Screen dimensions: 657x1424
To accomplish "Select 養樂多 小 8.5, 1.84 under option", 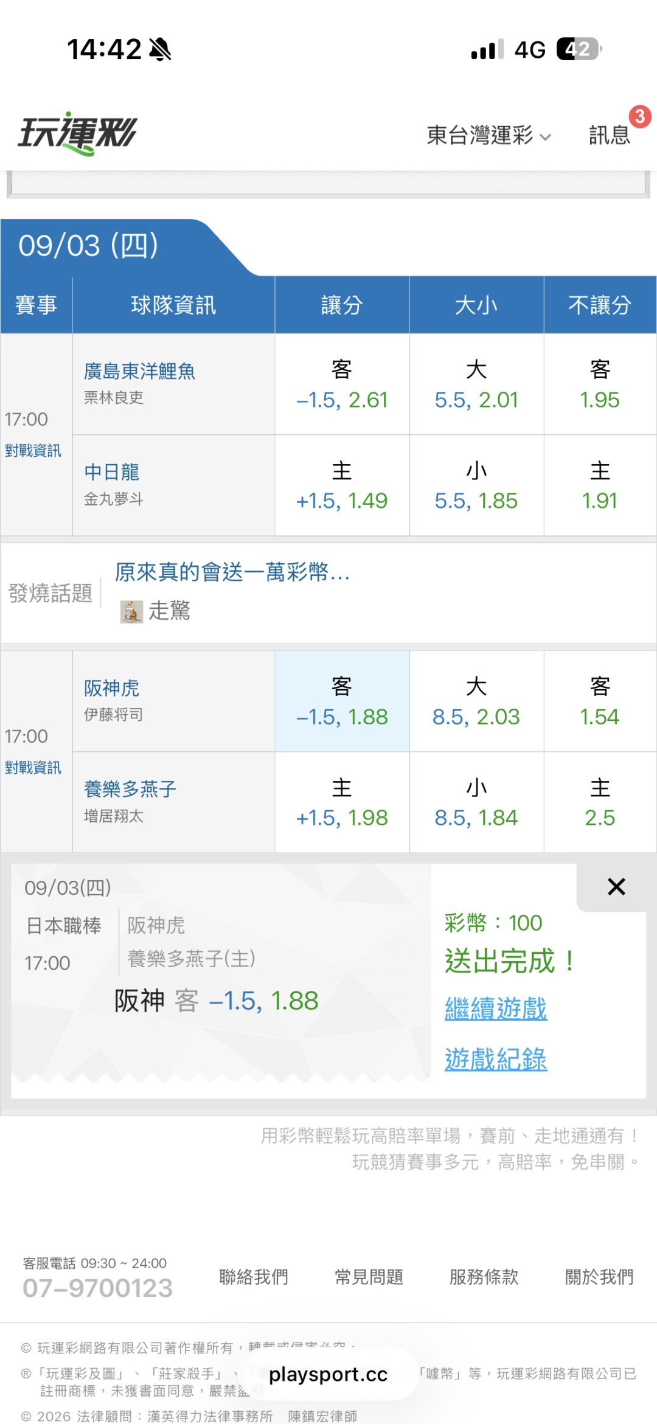I will pos(476,802).
